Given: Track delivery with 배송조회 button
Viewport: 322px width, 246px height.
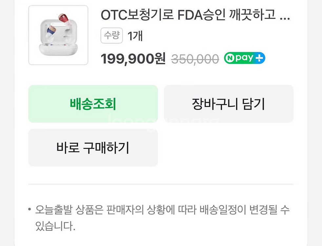Looking at the screenshot, I should tap(93, 104).
